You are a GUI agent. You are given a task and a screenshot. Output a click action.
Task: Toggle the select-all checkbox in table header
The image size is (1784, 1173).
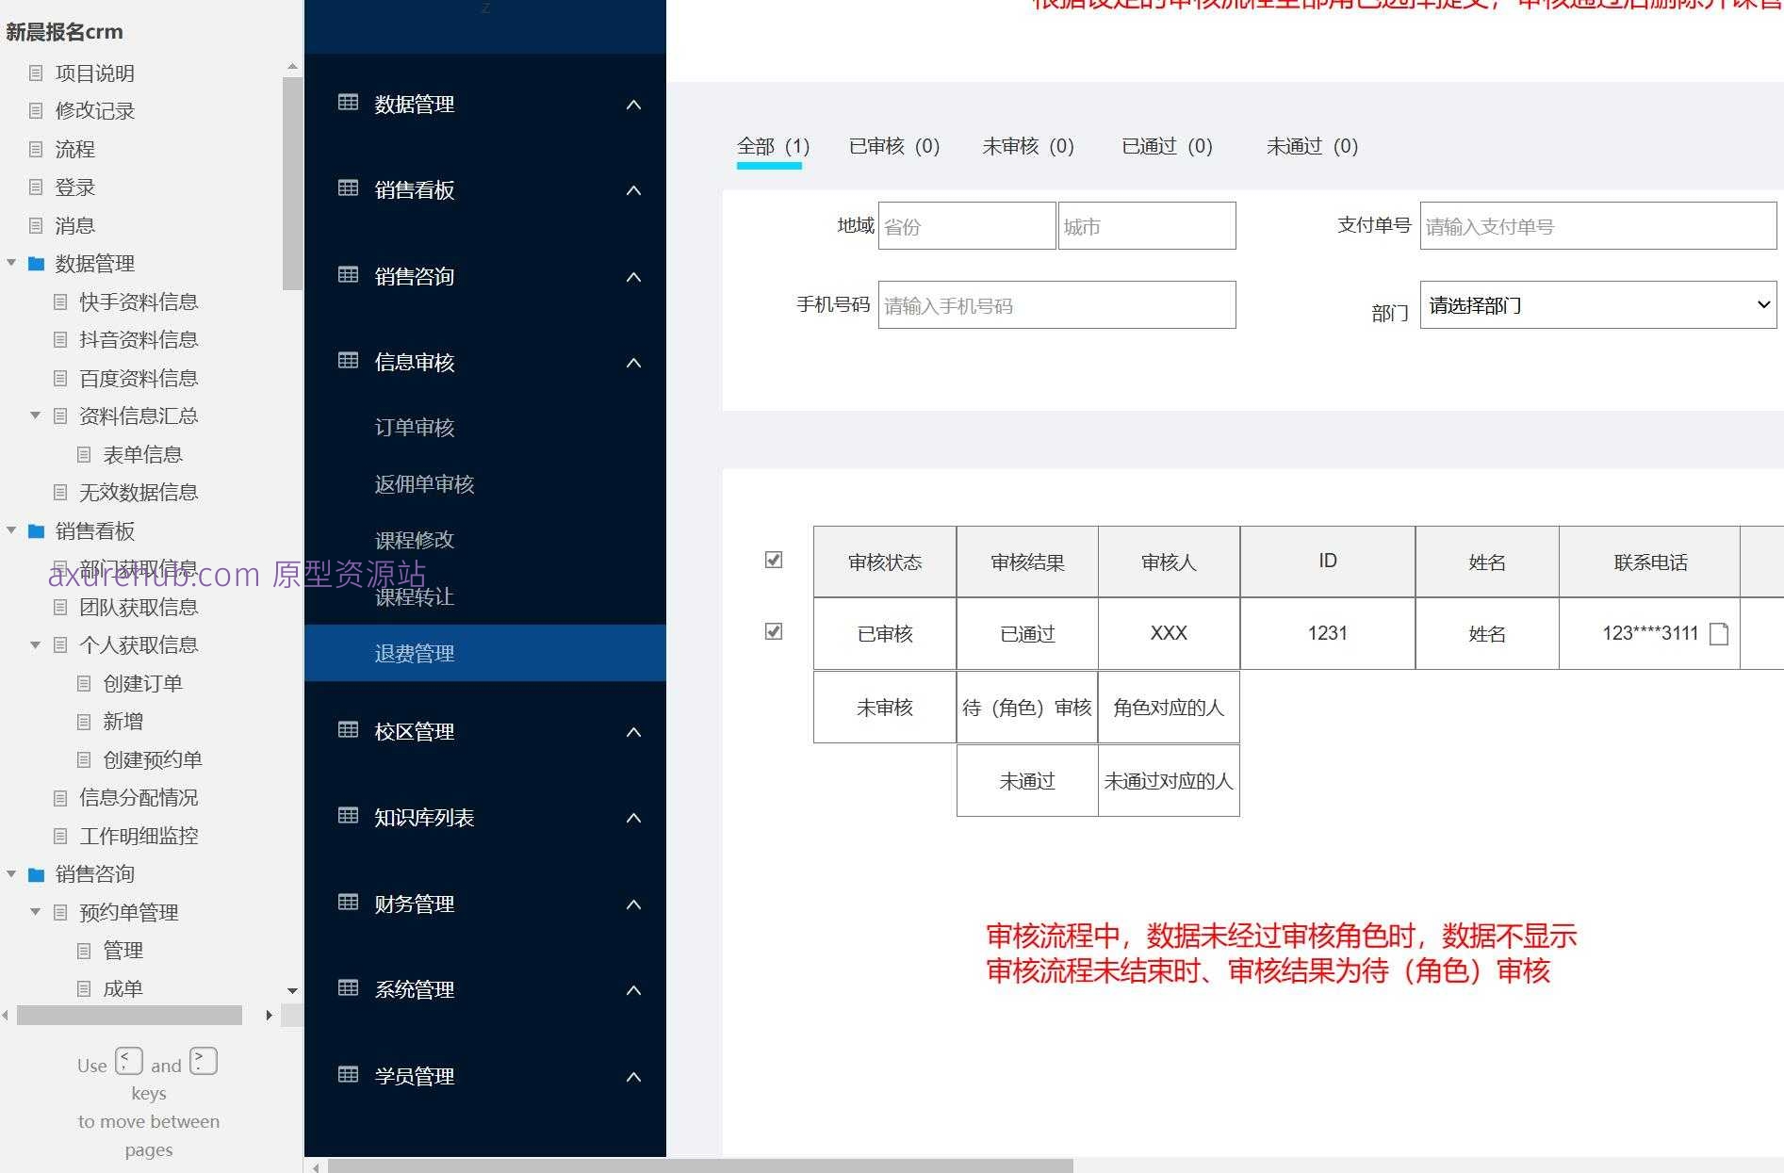coord(774,560)
